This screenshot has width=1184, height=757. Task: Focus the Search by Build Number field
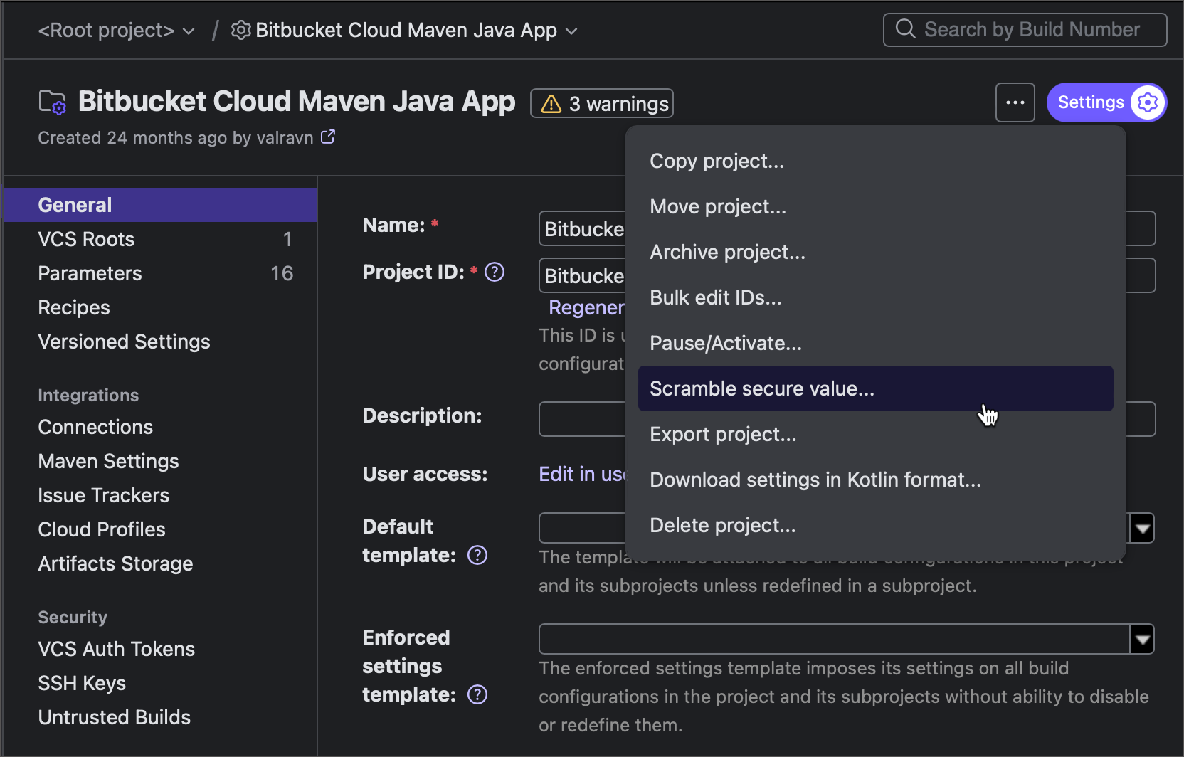tap(1032, 29)
